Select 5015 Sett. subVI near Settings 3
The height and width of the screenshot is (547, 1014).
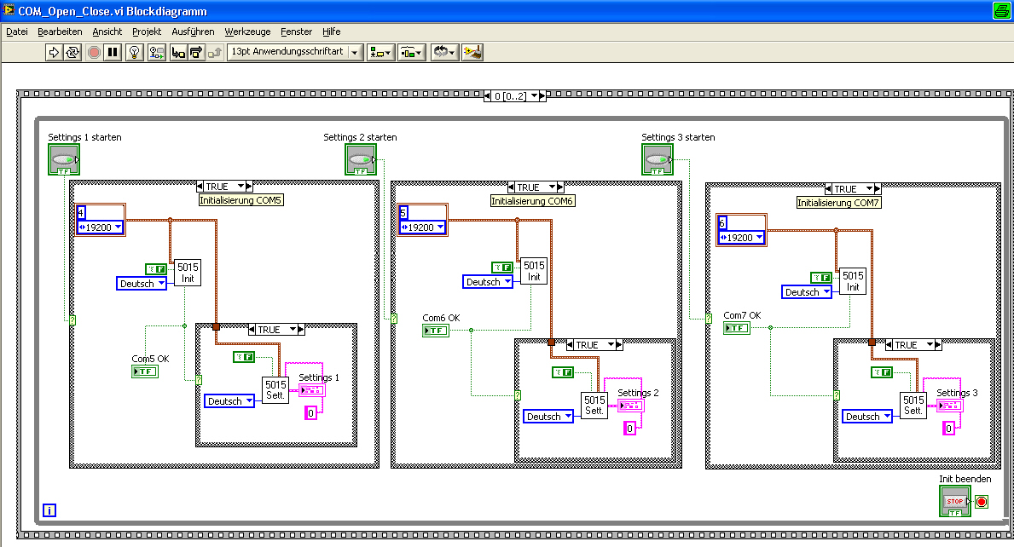913,406
